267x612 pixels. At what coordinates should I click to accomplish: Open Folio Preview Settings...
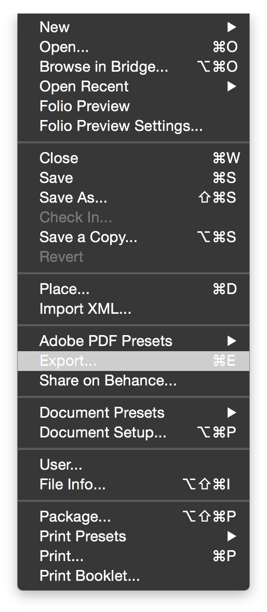[x=133, y=126]
